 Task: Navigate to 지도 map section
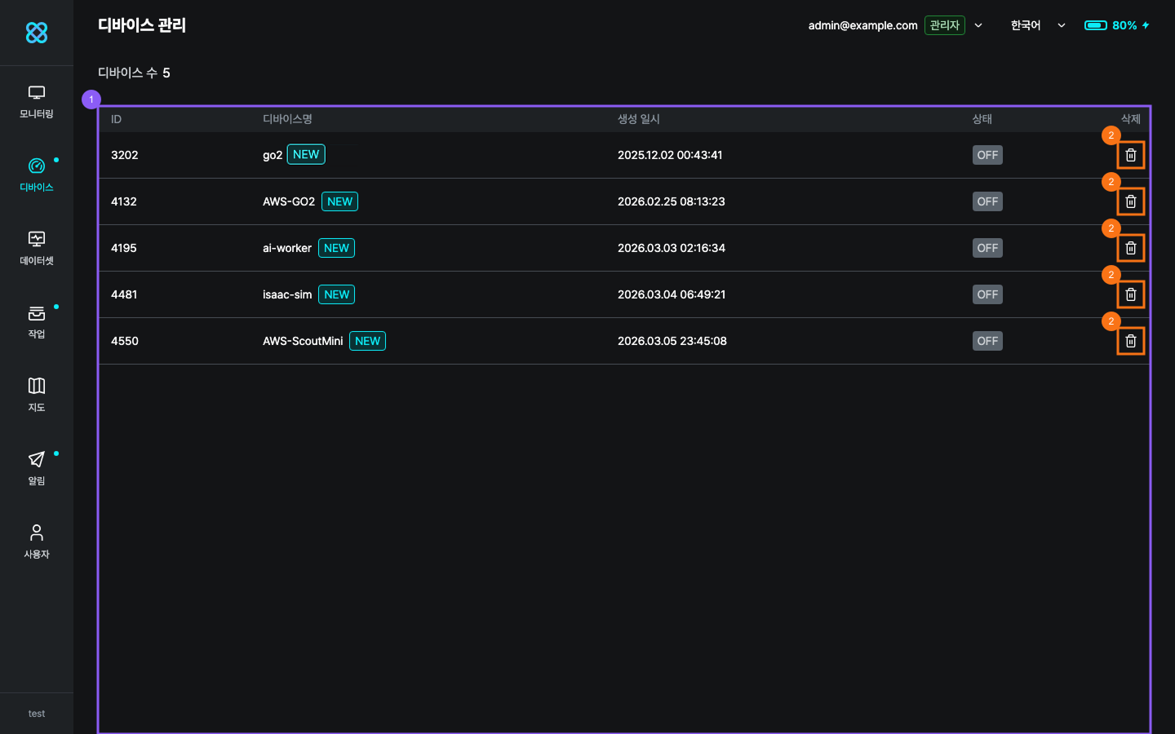(x=37, y=396)
